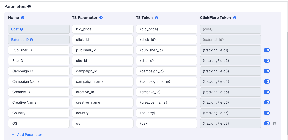Click the {external_id} ClickFlare Token field
The image size is (288, 140).
point(230,40)
